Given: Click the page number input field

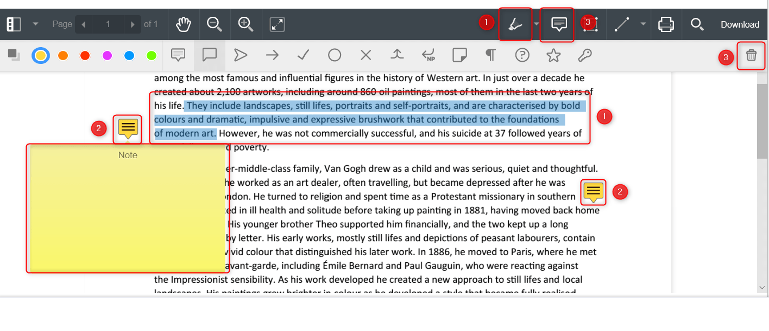Looking at the screenshot, I should (x=108, y=24).
